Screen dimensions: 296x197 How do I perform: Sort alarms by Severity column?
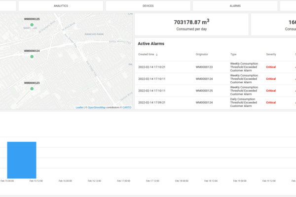coord(271,54)
